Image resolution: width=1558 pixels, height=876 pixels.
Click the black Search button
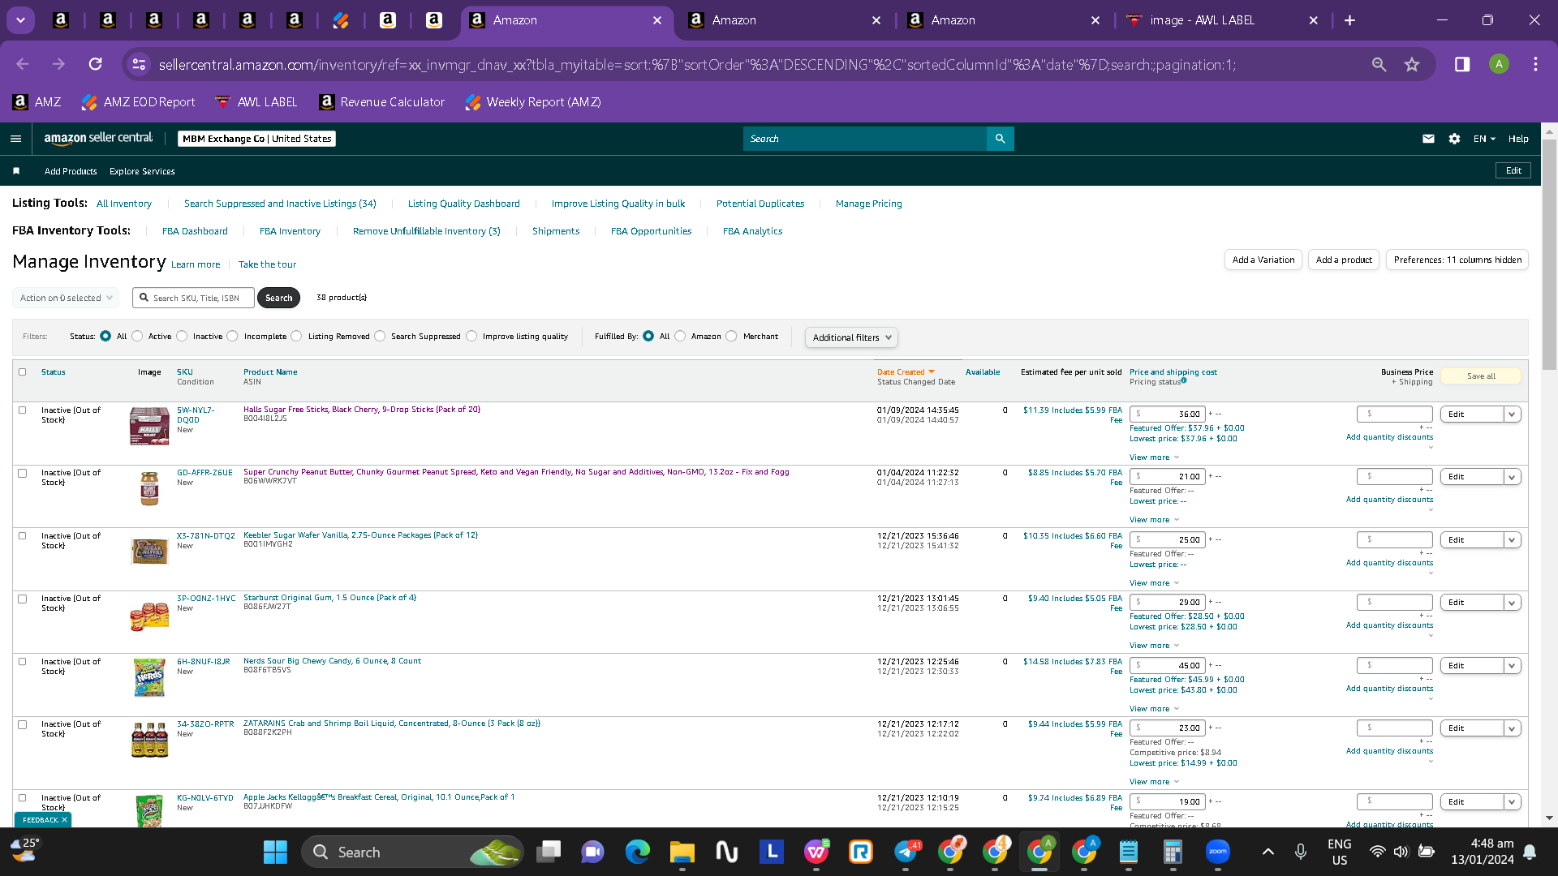(278, 298)
